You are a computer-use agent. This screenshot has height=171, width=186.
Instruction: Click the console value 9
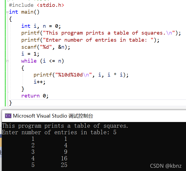(66, 152)
